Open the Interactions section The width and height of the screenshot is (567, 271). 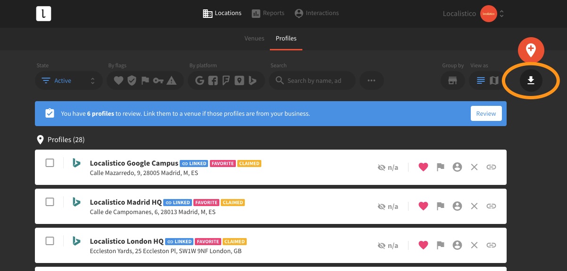coord(317,13)
